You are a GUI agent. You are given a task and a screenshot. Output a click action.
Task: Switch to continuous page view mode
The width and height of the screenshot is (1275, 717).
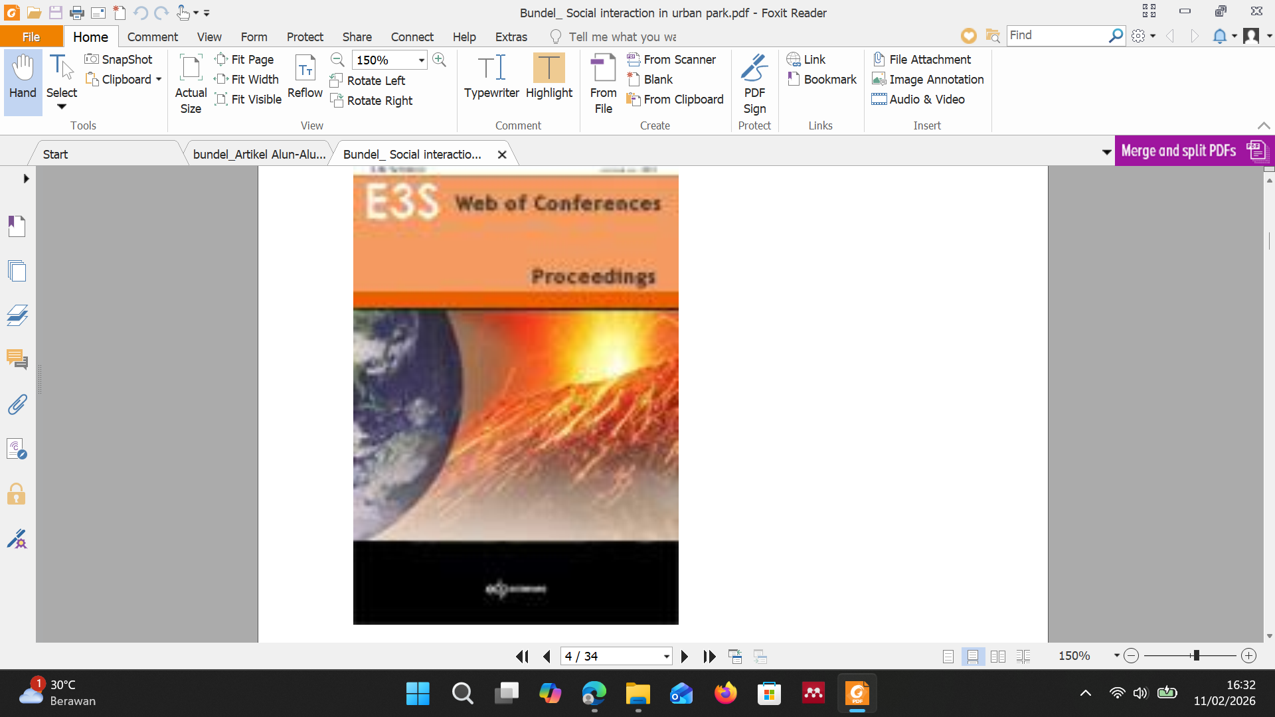[x=973, y=657]
